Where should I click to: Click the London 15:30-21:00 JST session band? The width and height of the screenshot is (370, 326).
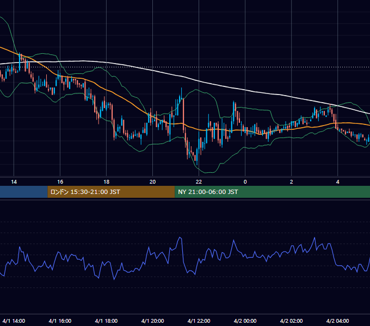111,192
